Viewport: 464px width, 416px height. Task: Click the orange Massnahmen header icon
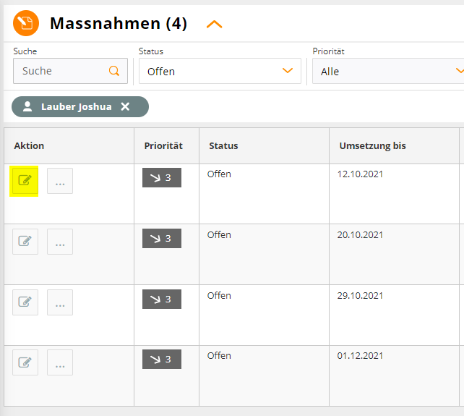click(x=26, y=23)
